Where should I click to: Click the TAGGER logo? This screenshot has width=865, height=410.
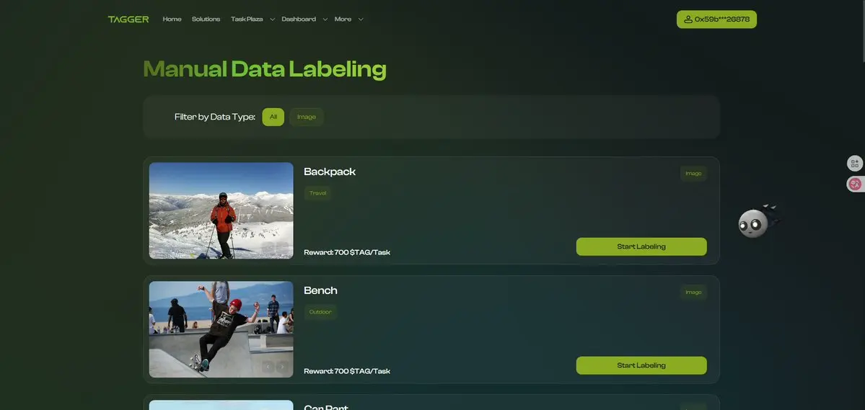pyautogui.click(x=128, y=19)
